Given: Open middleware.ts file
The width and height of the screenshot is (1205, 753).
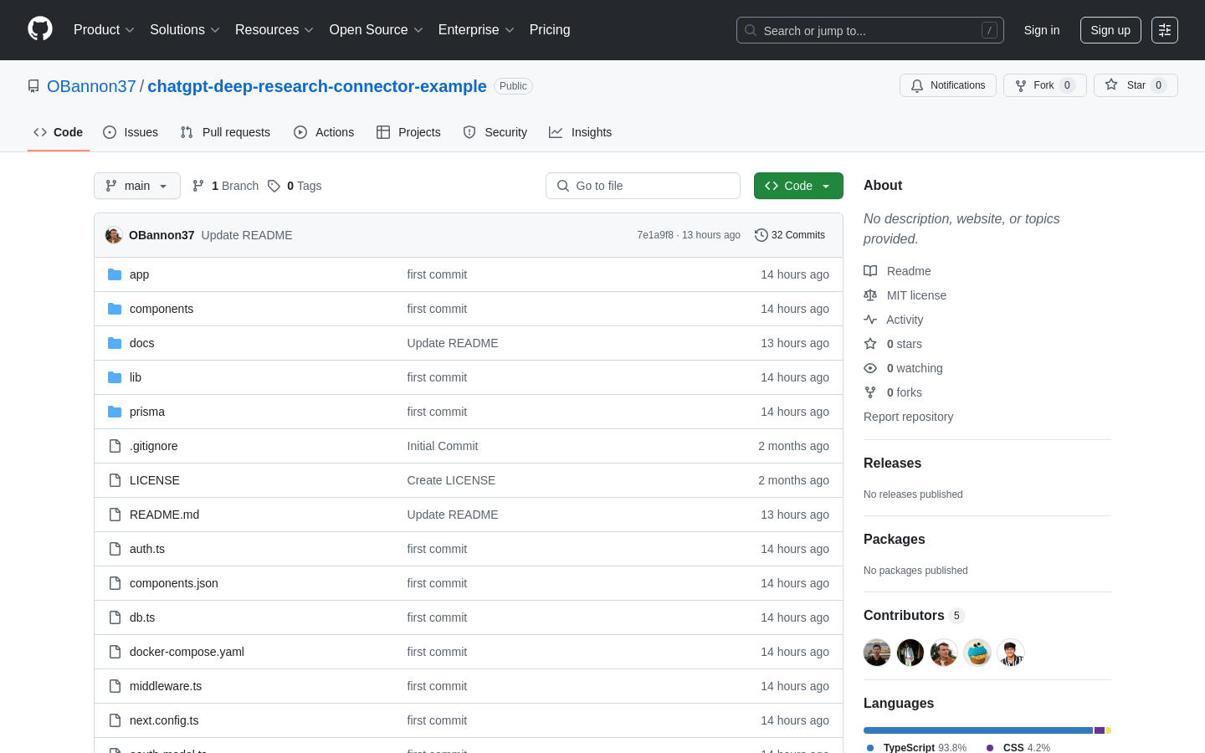Looking at the screenshot, I should point(166,686).
